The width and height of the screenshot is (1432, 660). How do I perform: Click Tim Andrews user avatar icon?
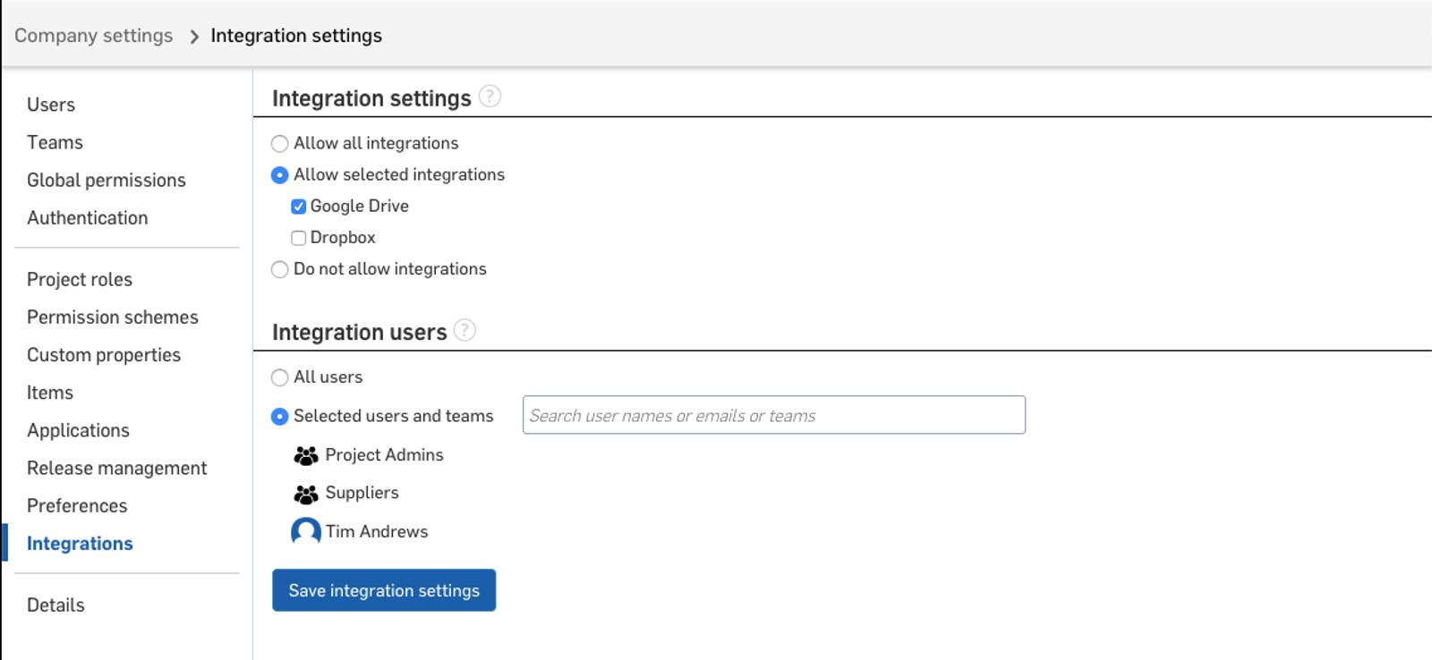(306, 532)
